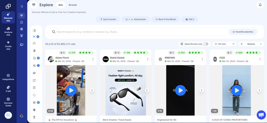Open FIGS ad options menu
Viewport: 267px width, 123px height.
click(260, 59)
